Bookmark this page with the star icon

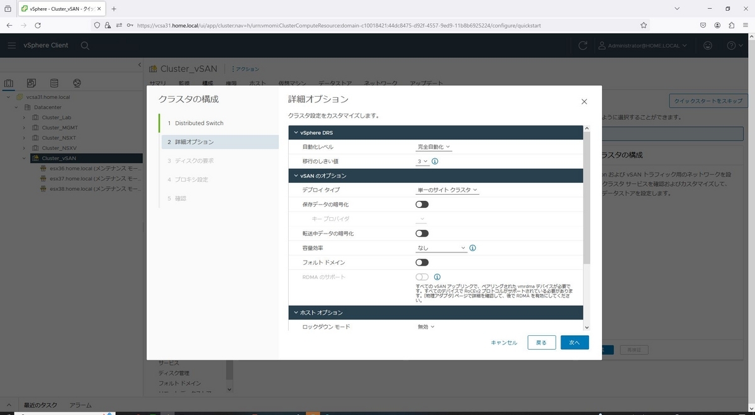pos(644,25)
